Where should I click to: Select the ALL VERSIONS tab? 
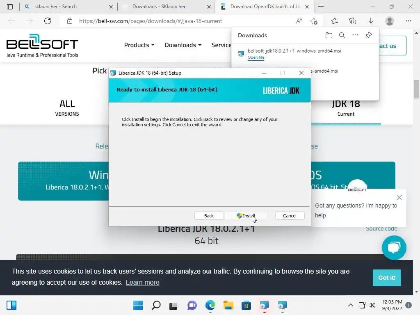[x=67, y=108]
